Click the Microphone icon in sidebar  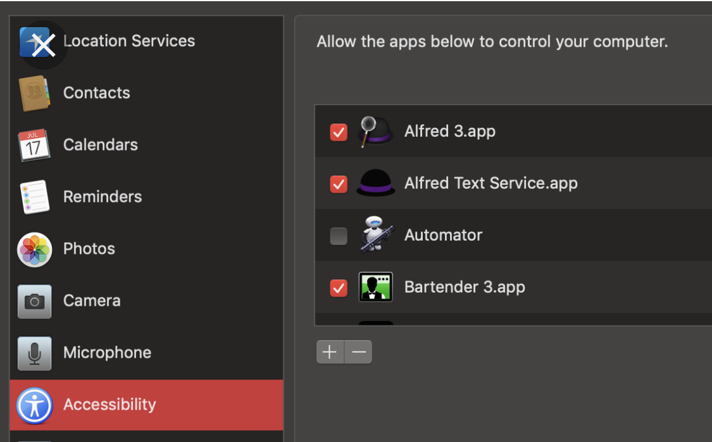[x=35, y=353]
